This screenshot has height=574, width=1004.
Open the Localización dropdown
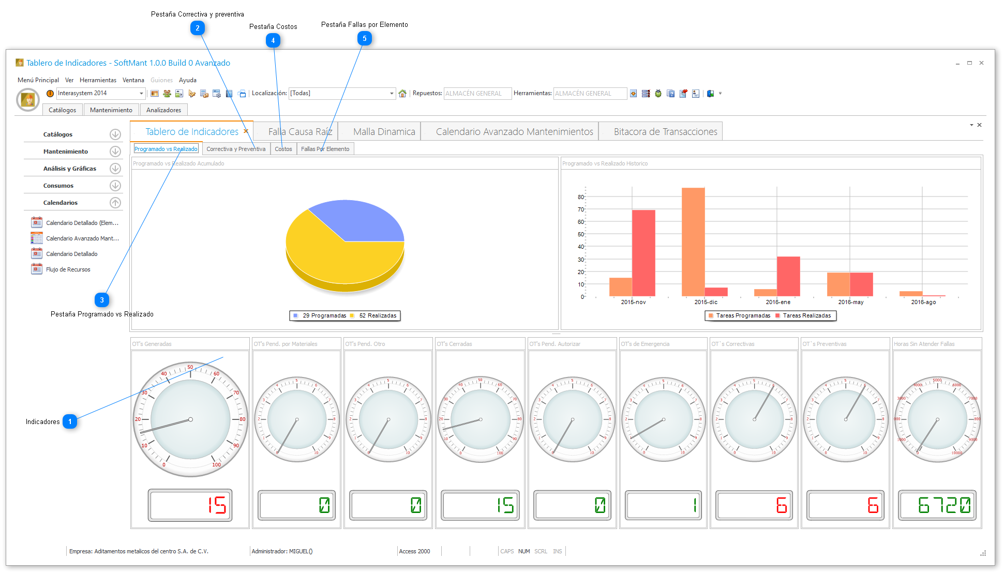click(392, 94)
